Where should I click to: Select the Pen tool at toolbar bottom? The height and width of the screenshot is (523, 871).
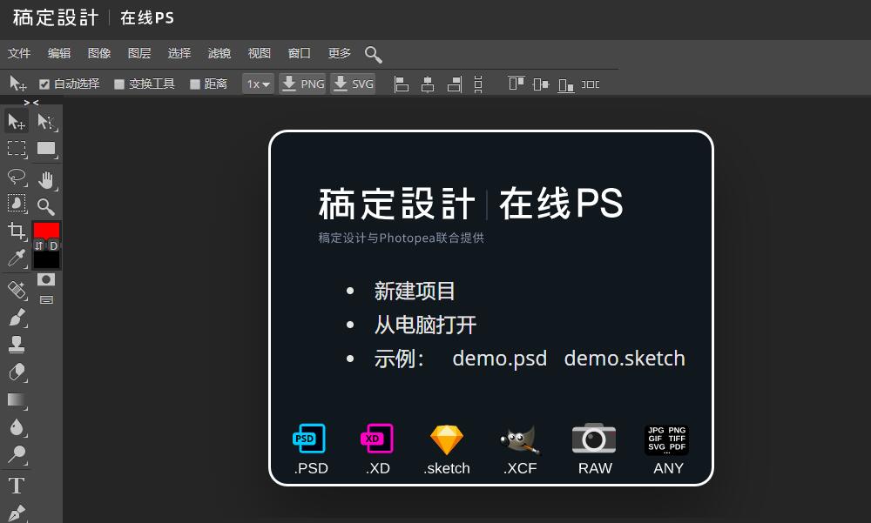[16, 513]
